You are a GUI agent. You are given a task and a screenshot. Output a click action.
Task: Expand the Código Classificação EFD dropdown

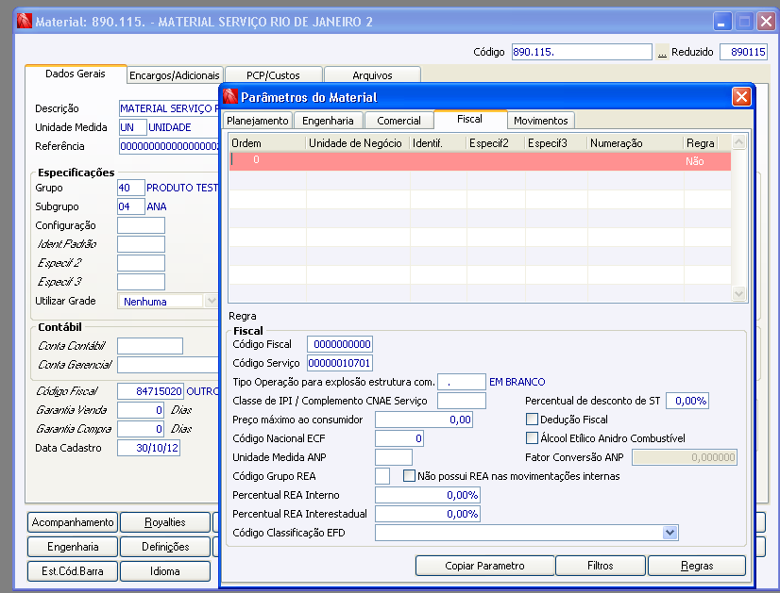670,533
